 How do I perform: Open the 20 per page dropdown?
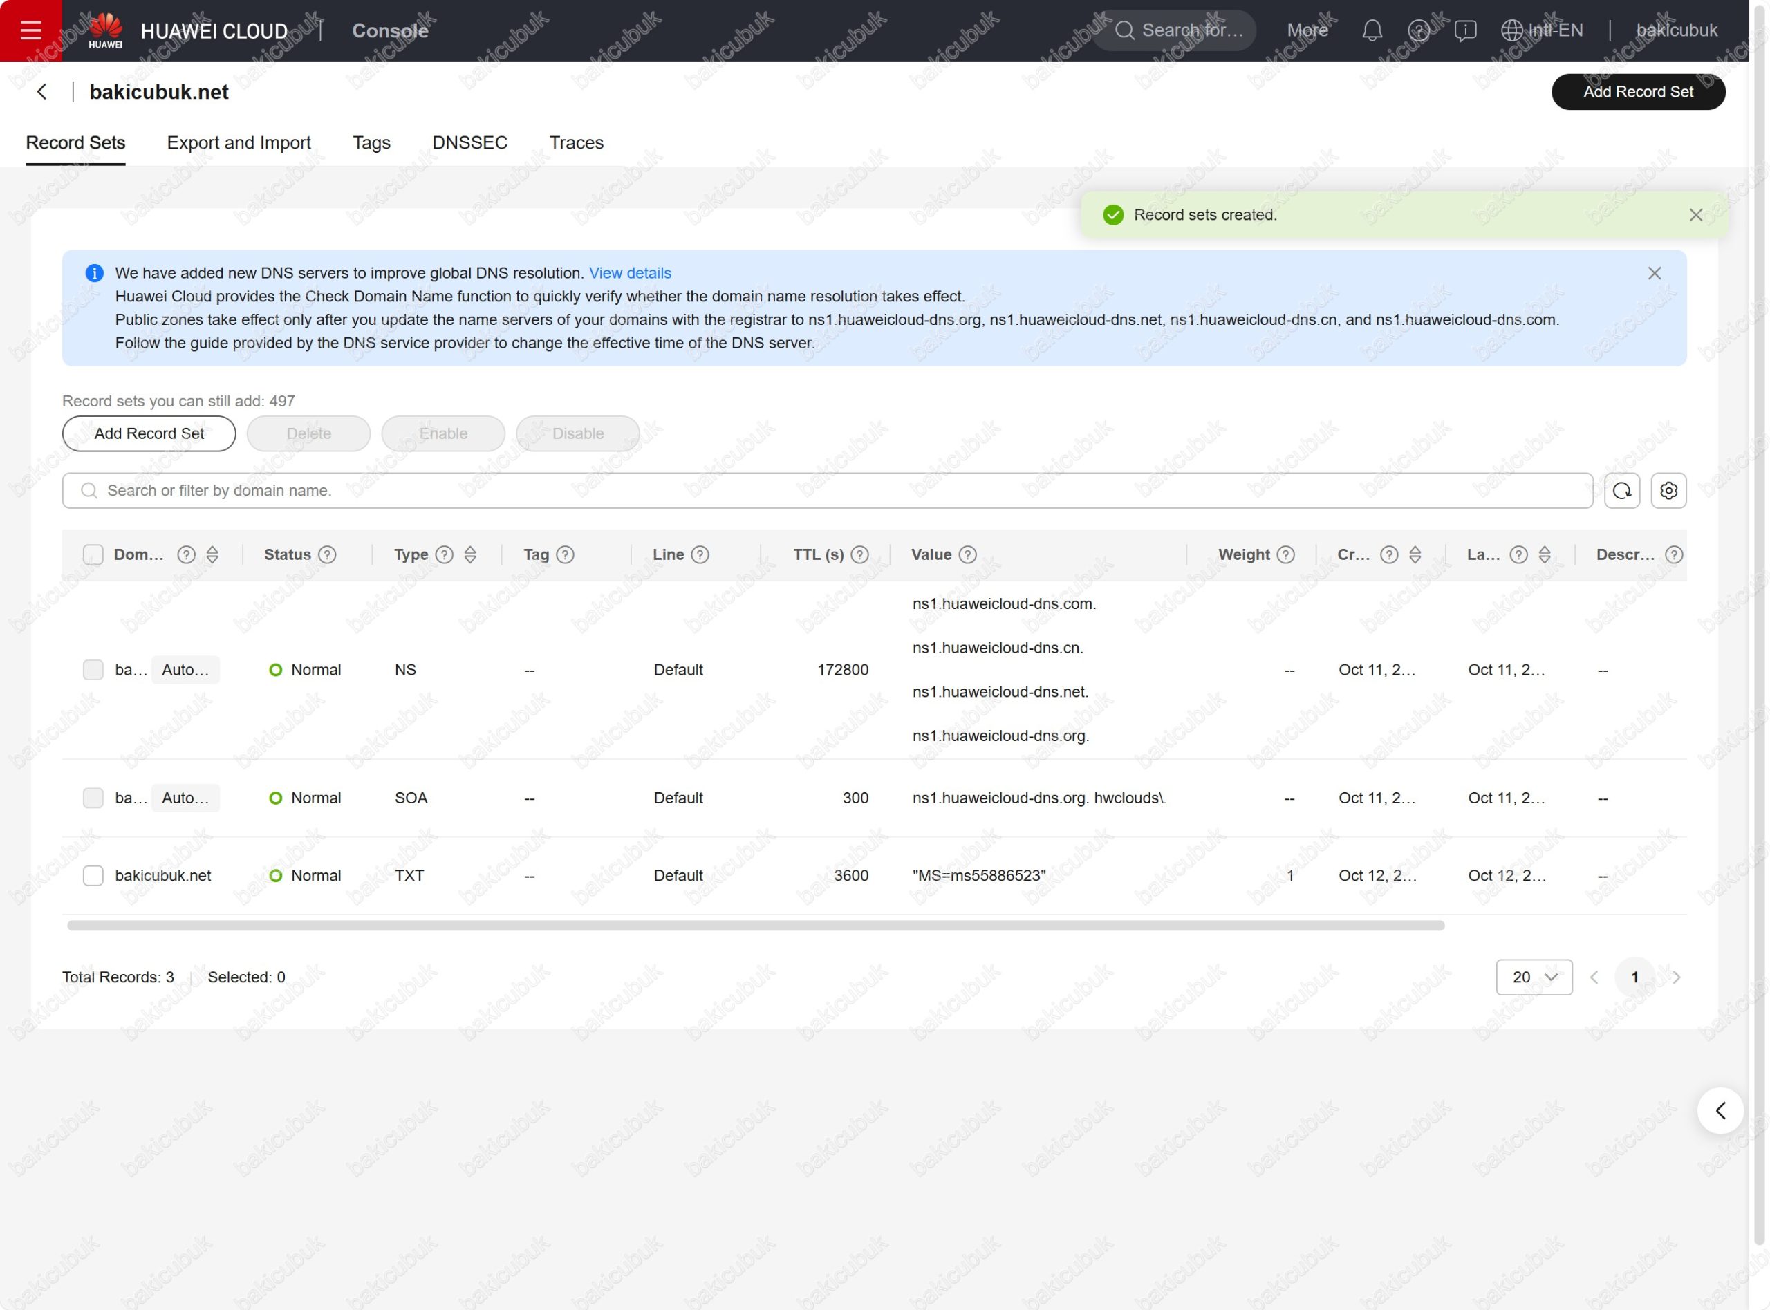[x=1534, y=977]
